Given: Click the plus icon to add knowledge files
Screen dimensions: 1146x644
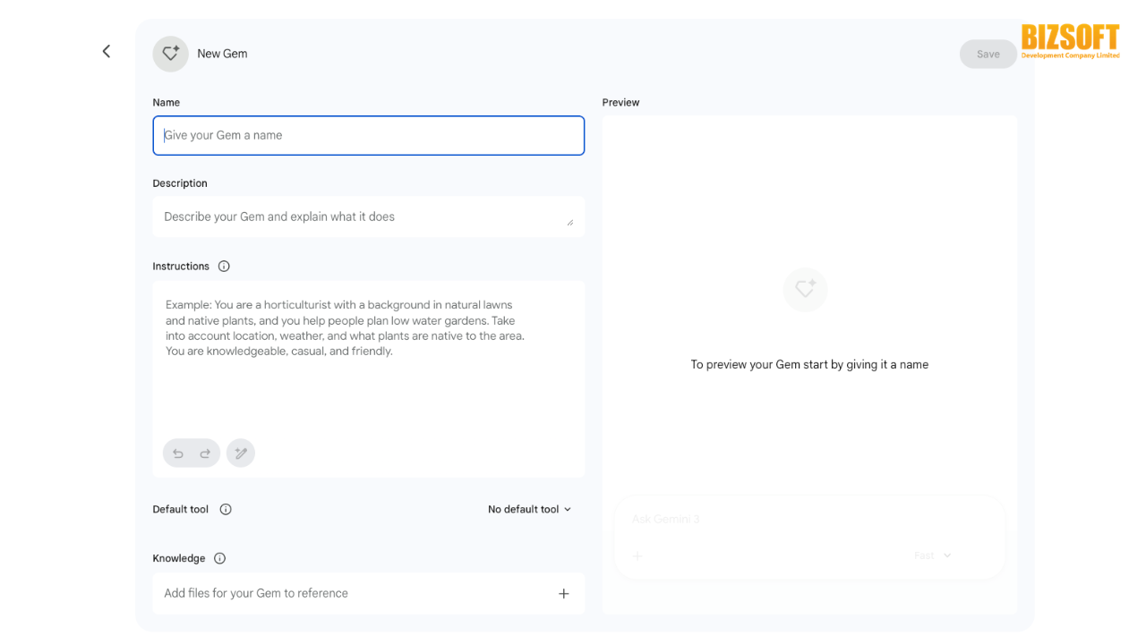Looking at the screenshot, I should click(564, 594).
